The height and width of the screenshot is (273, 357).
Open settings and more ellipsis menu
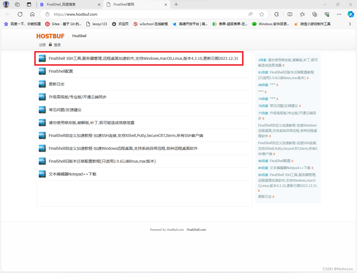[x=339, y=14]
